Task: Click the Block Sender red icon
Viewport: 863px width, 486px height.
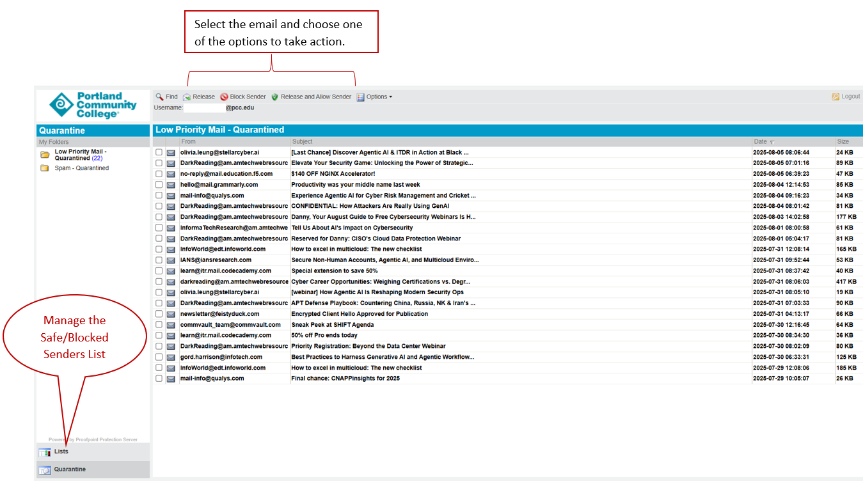Action: 225,97
